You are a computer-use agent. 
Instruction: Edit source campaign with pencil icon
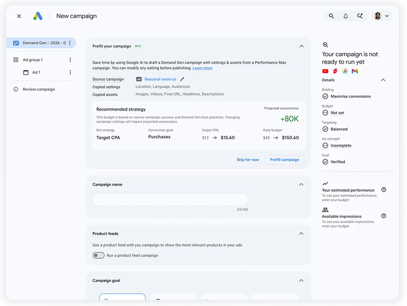point(182,79)
